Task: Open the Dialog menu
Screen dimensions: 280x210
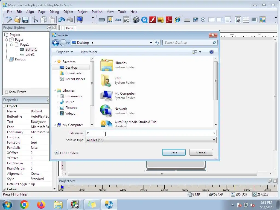Action: tap(54, 11)
